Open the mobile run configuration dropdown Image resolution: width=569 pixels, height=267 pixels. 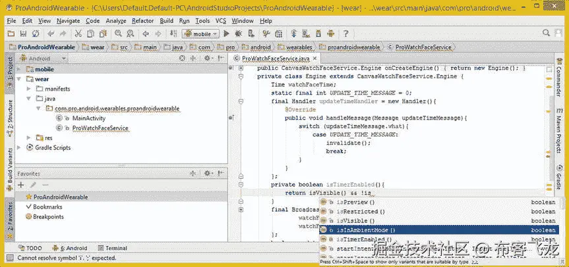[x=200, y=34]
